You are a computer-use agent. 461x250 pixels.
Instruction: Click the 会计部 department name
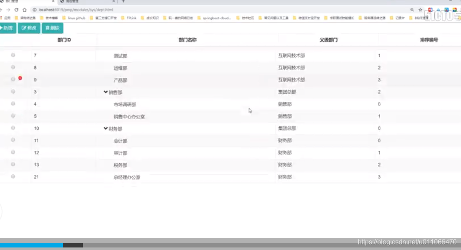120,141
